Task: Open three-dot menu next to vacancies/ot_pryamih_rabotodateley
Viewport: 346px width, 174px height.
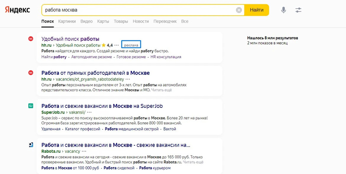Action: [128, 79]
